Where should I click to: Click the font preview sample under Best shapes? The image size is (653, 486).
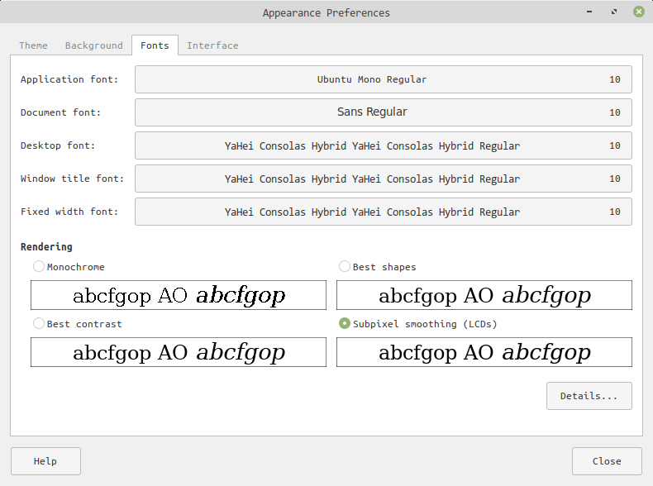pos(484,295)
